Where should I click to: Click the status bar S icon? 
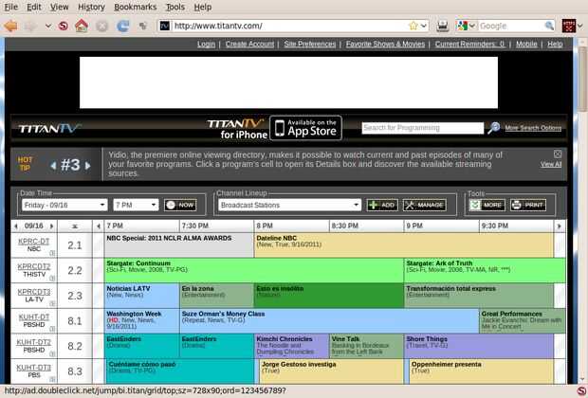[580, 390]
